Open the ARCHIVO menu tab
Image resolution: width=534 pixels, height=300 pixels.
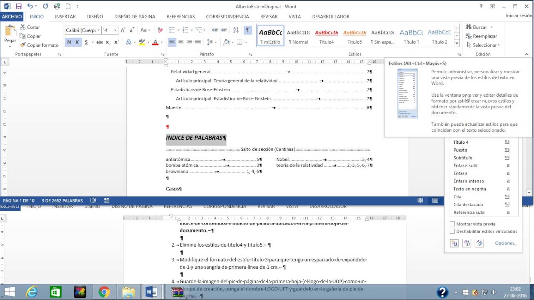pyautogui.click(x=12, y=17)
